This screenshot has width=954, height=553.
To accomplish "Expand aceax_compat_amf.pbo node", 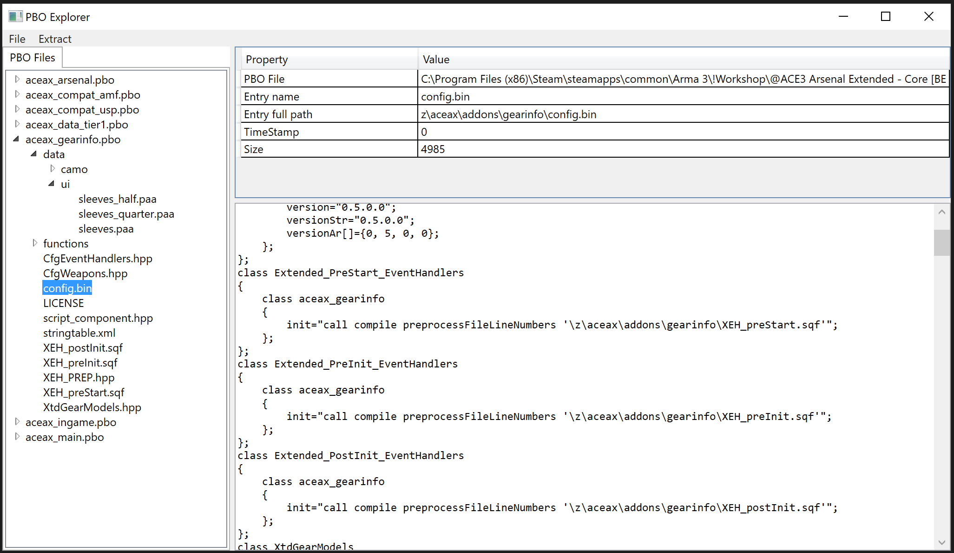I will point(17,94).
